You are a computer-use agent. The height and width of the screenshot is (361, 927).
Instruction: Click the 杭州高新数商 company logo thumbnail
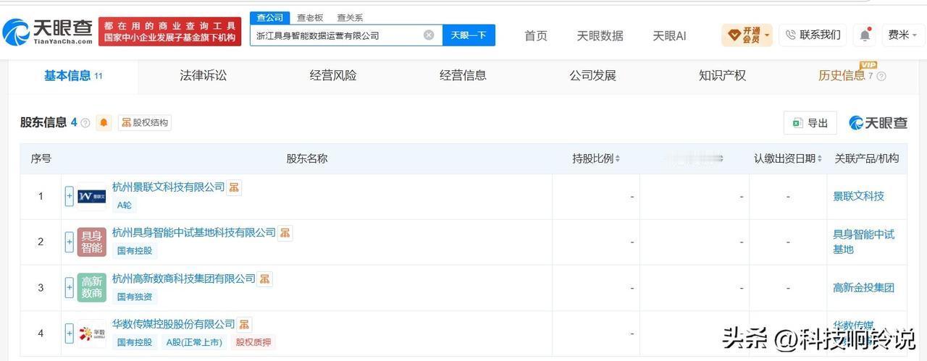(x=92, y=287)
